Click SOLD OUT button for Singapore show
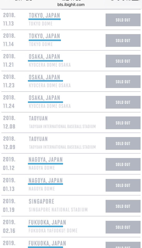 [123, 206]
